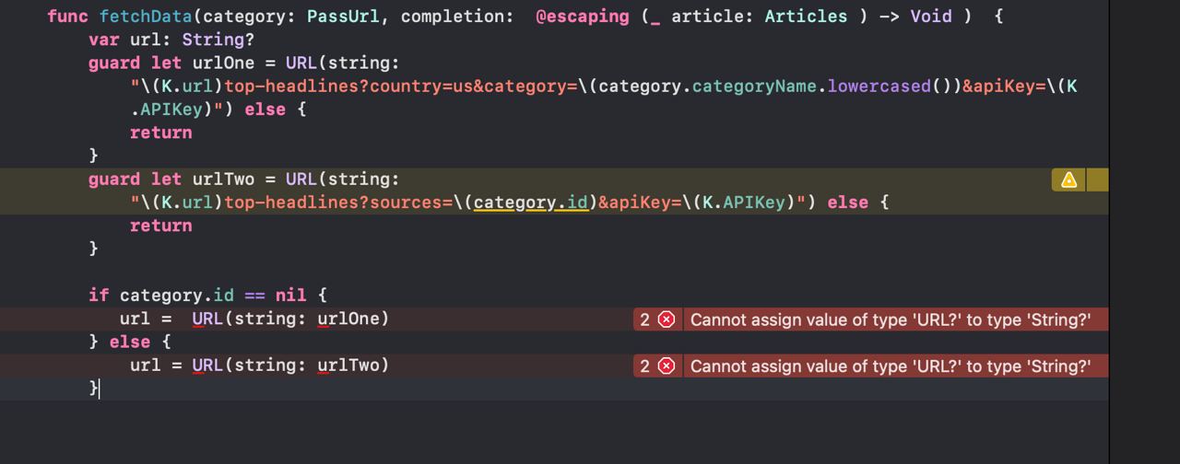Click the 'Void' return type
Screen dimensions: 1180x464
[931, 17]
